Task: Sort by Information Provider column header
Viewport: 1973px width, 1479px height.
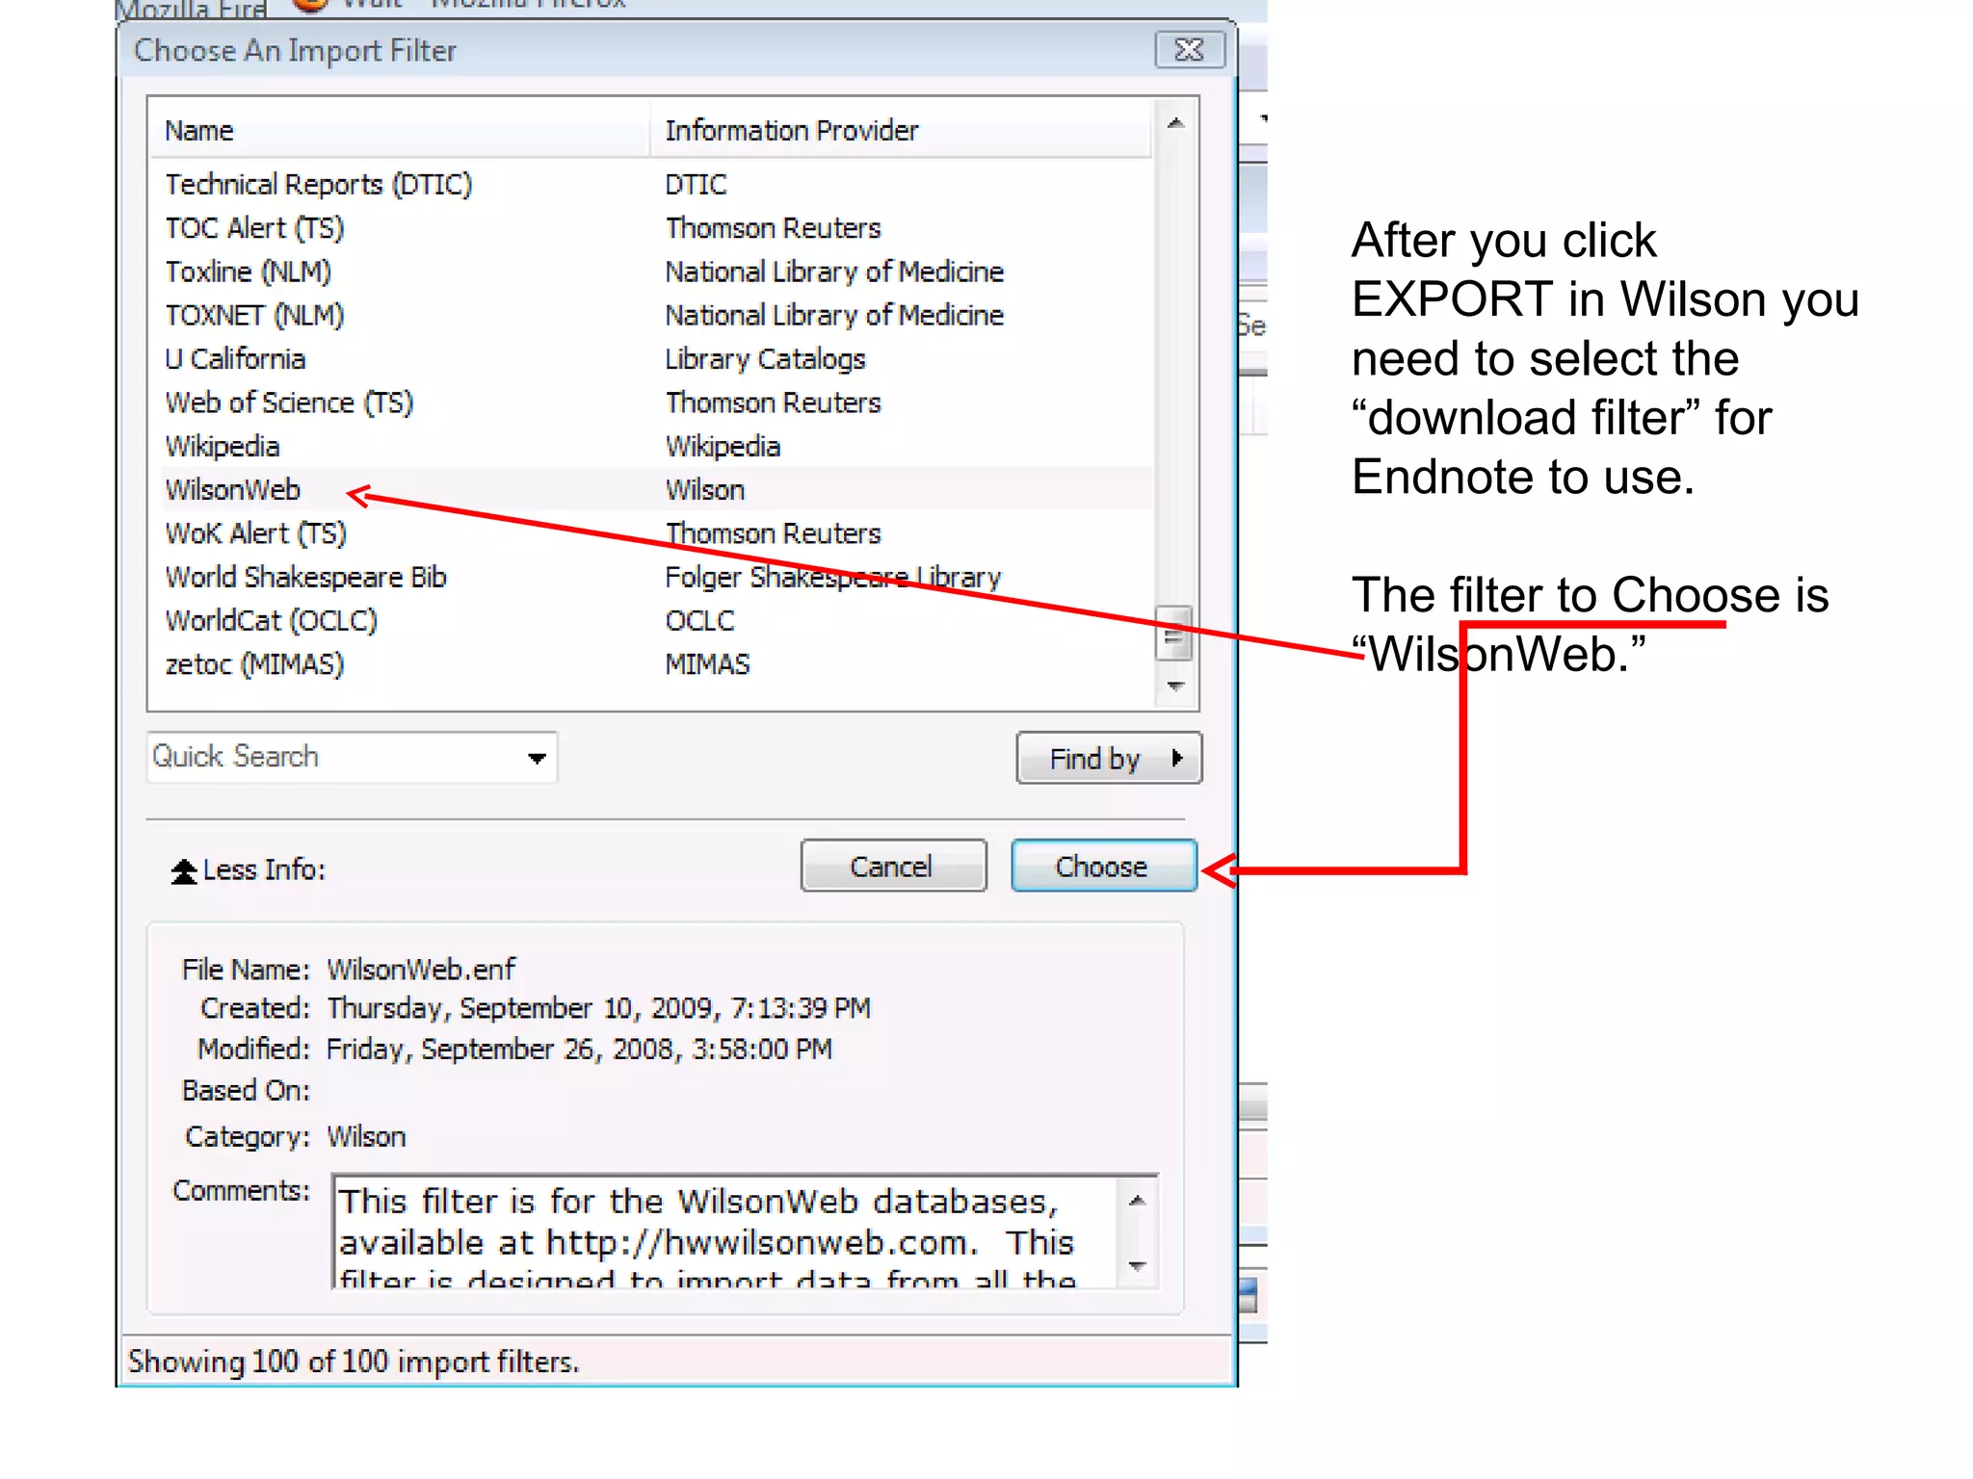Action: pos(901,130)
